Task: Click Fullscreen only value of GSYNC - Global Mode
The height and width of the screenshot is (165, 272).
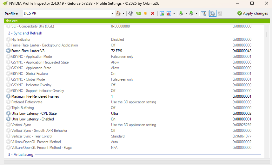Action: tap(122, 79)
